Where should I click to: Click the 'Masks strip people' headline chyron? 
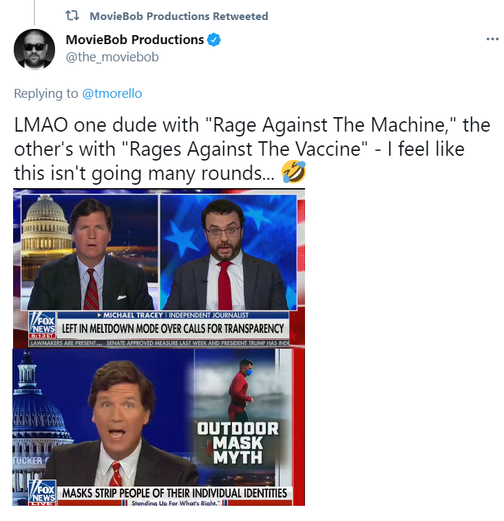(175, 493)
